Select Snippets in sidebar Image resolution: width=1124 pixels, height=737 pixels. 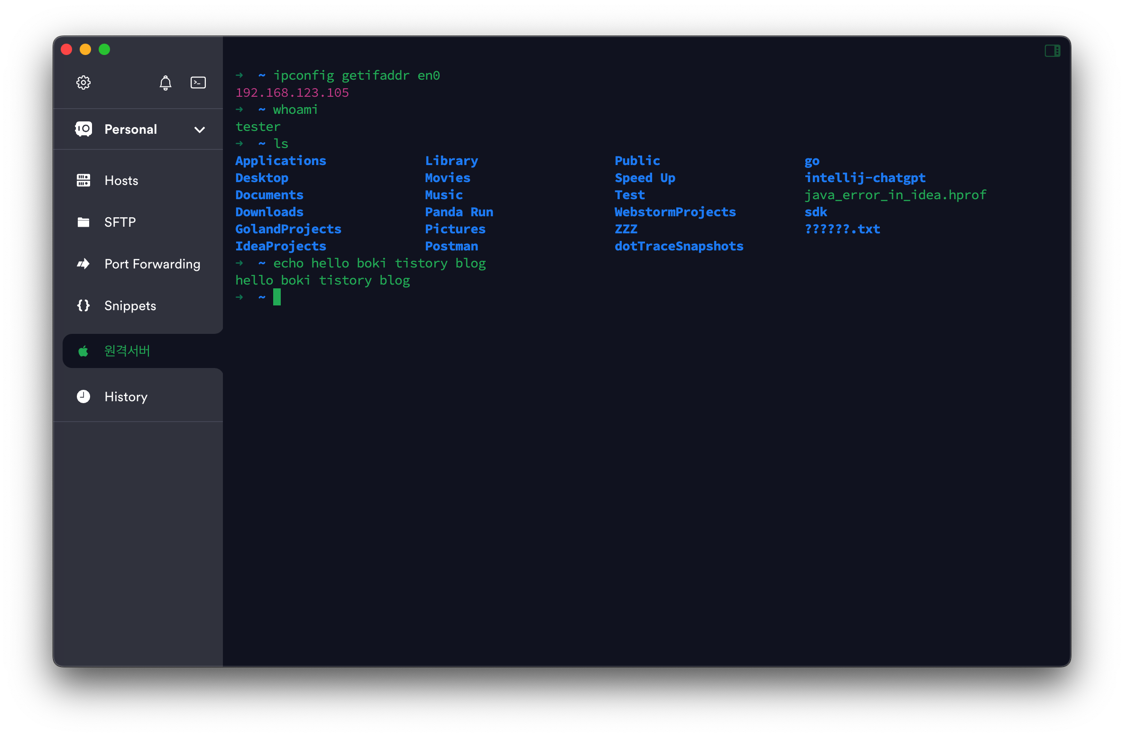[x=130, y=305]
